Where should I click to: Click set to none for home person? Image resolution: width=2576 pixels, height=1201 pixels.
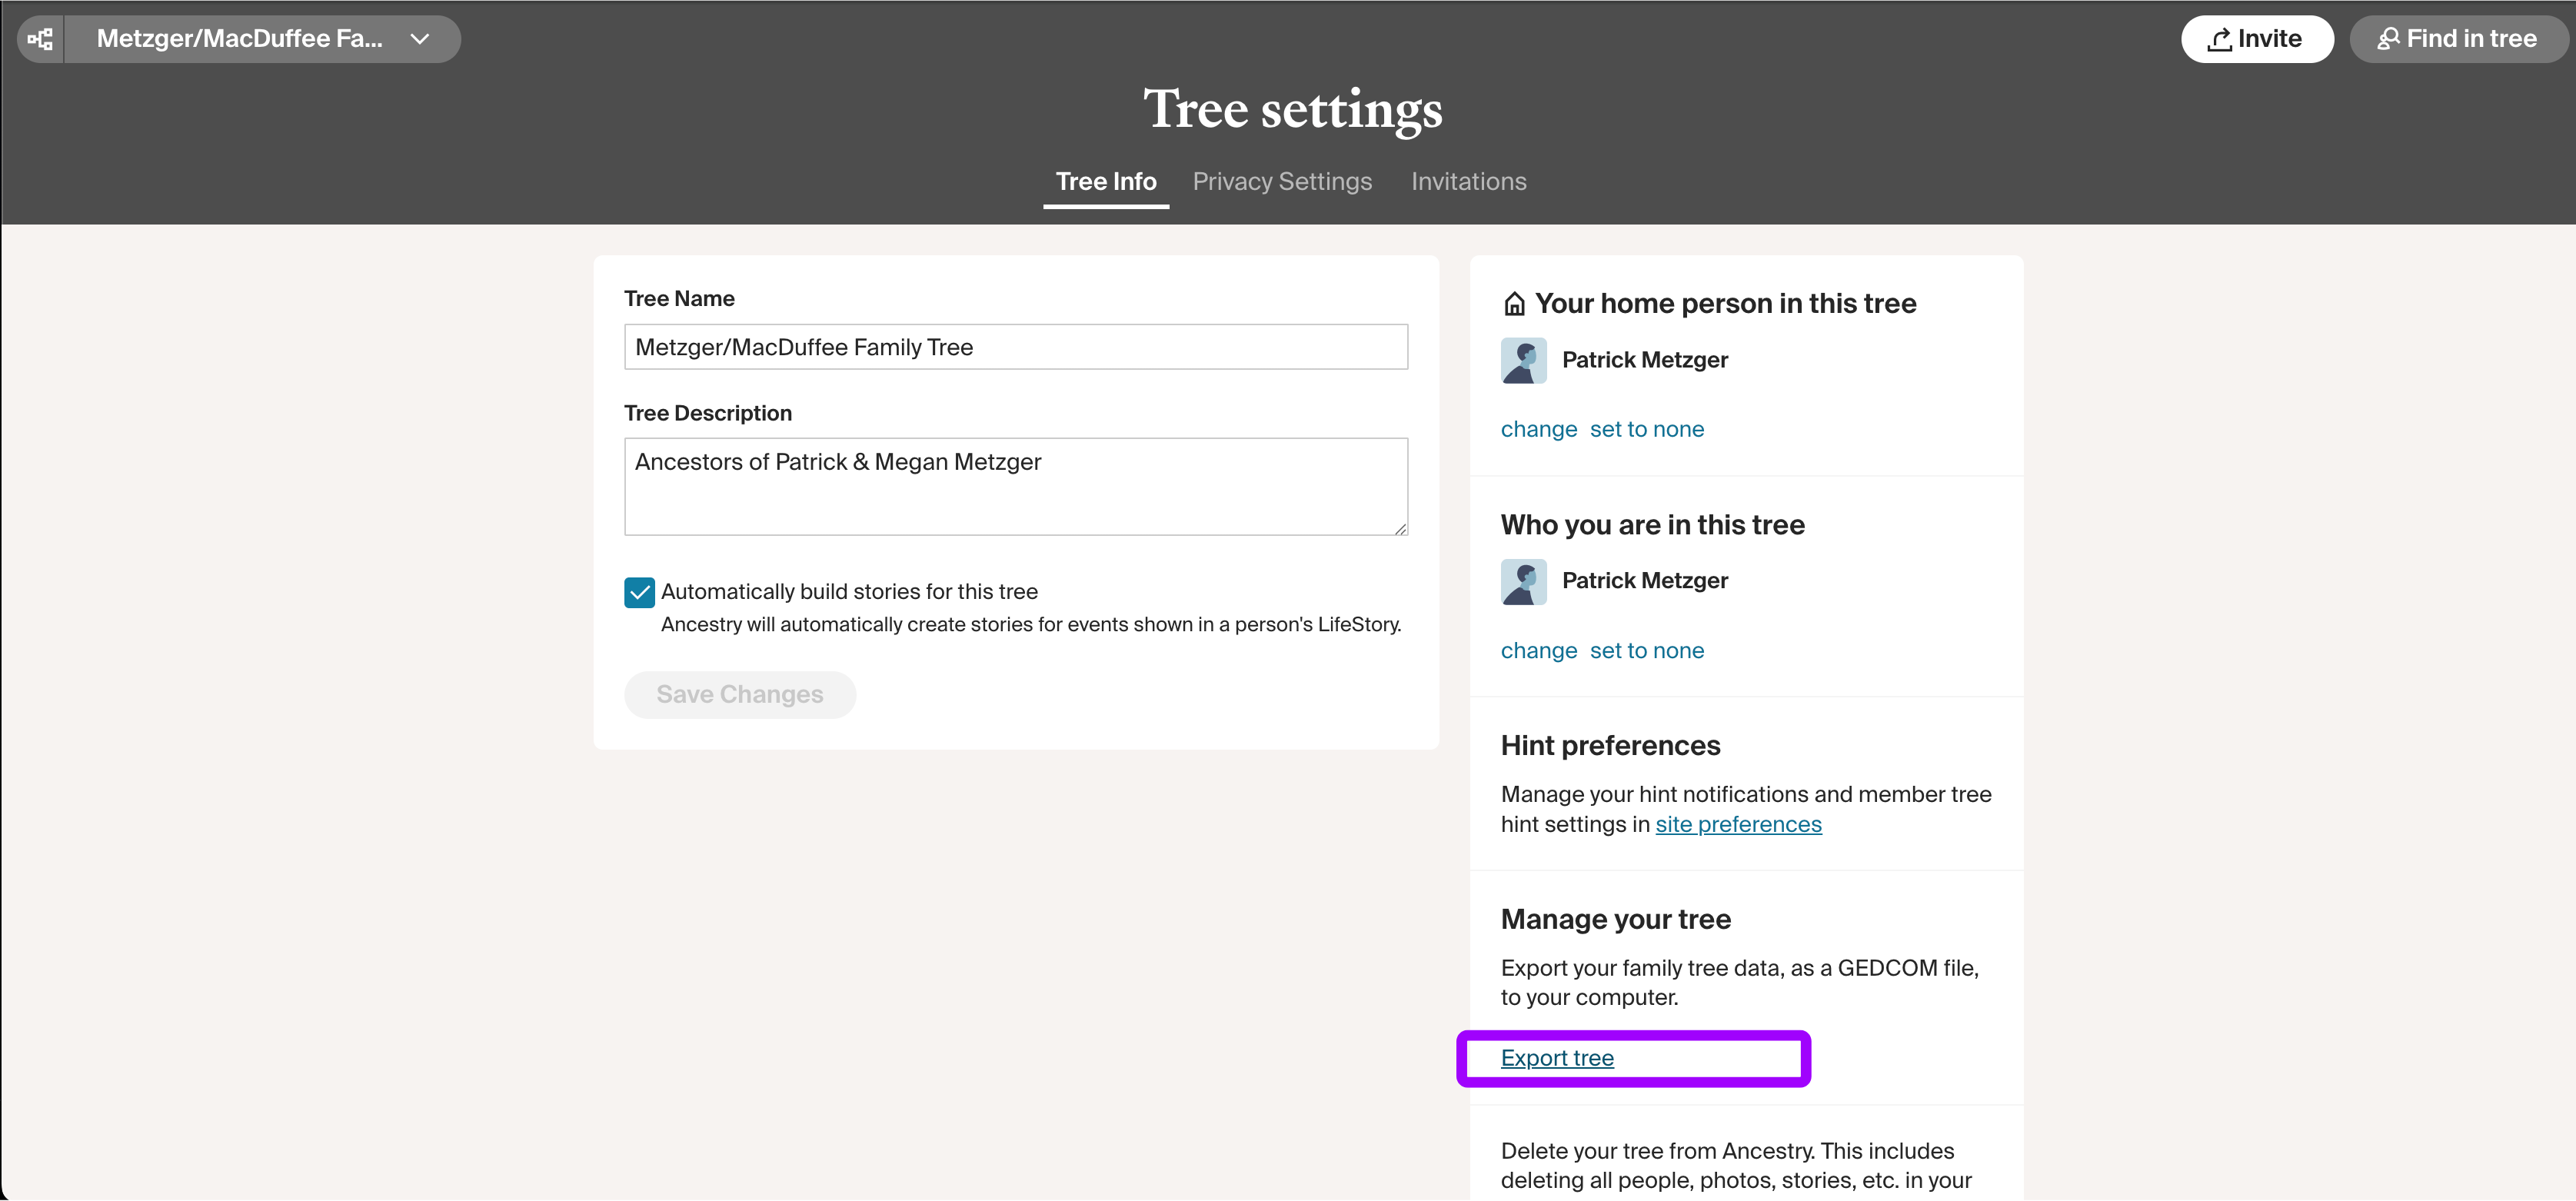[1646, 428]
